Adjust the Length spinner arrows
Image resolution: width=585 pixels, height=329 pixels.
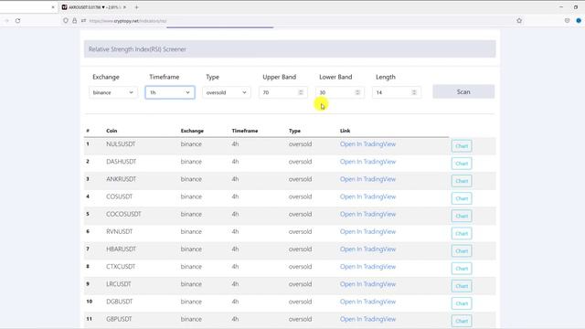(x=414, y=92)
